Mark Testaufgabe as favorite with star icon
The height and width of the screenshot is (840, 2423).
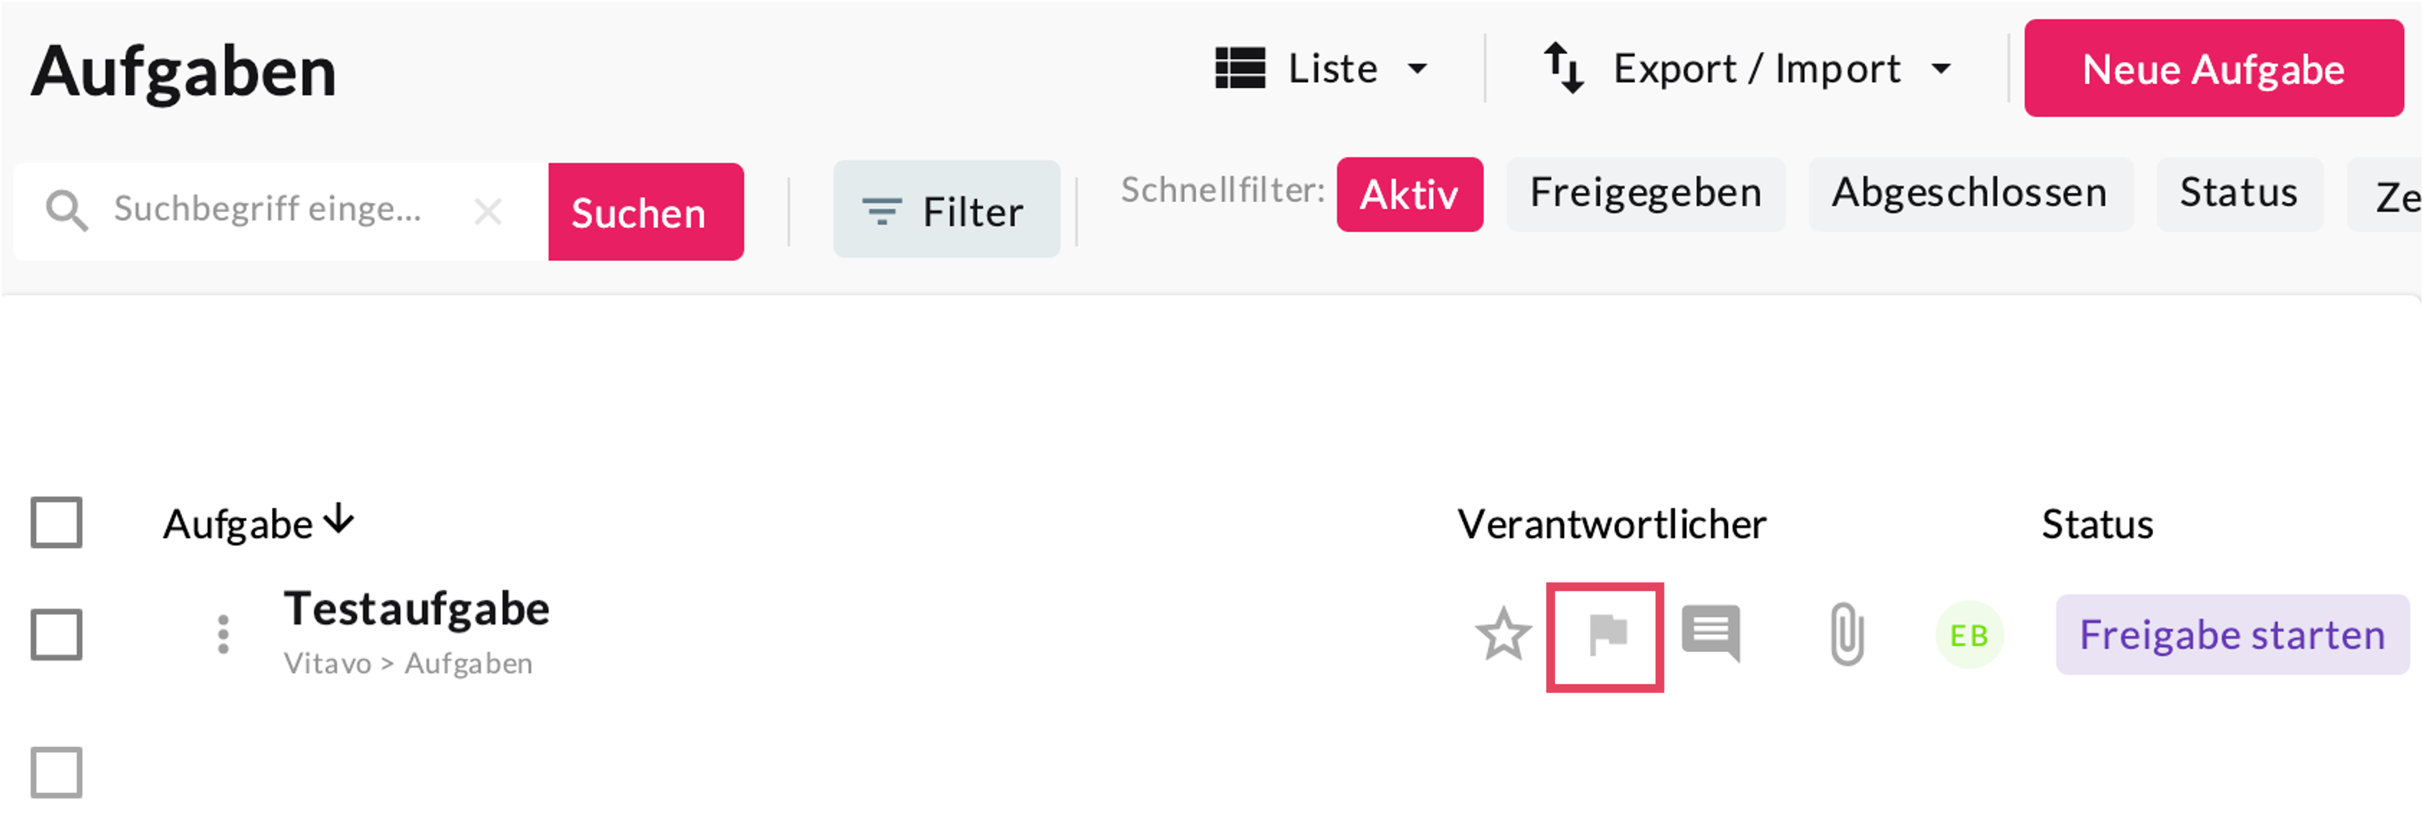1502,635
